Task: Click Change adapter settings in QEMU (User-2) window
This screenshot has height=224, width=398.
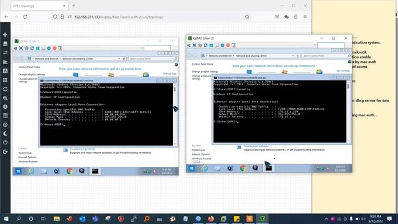Action: 205,72
